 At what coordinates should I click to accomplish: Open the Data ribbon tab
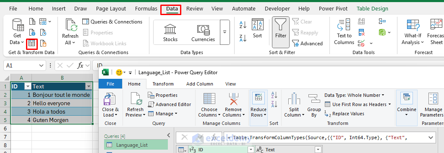[x=172, y=9]
